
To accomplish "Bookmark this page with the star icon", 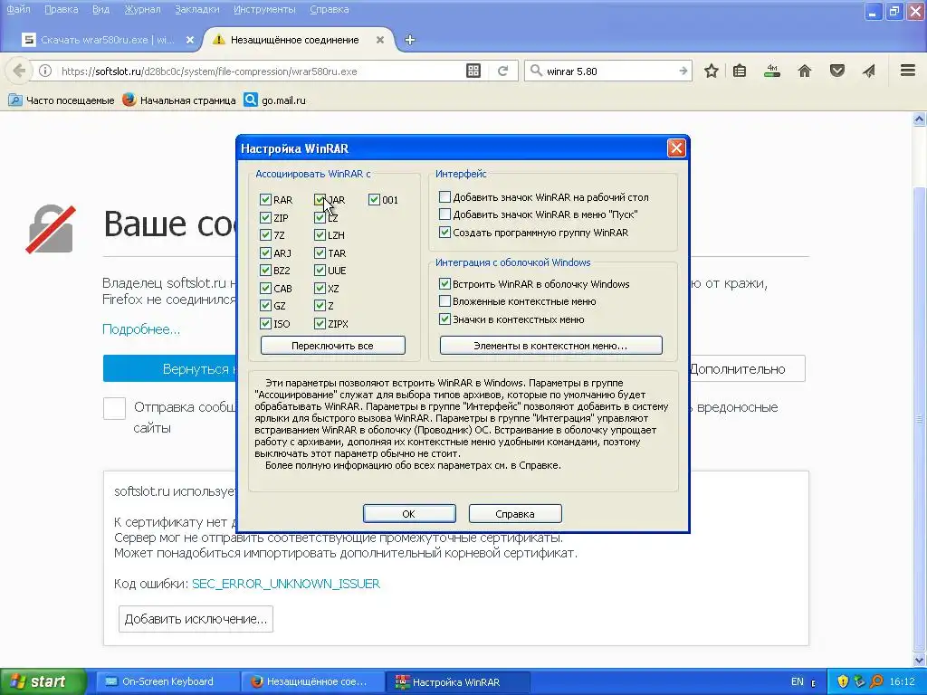I will click(x=712, y=71).
